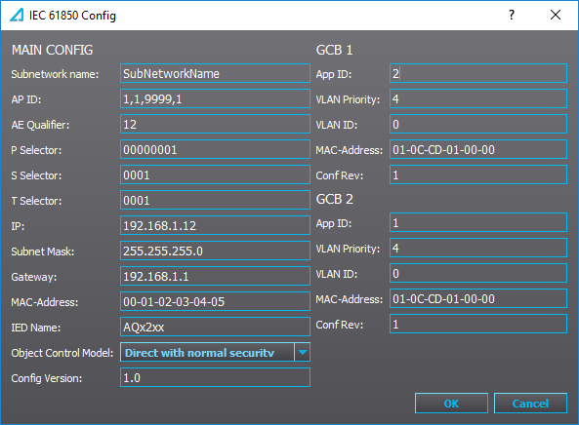Click the P Selector label
This screenshot has width=579, height=425.
tap(36, 150)
